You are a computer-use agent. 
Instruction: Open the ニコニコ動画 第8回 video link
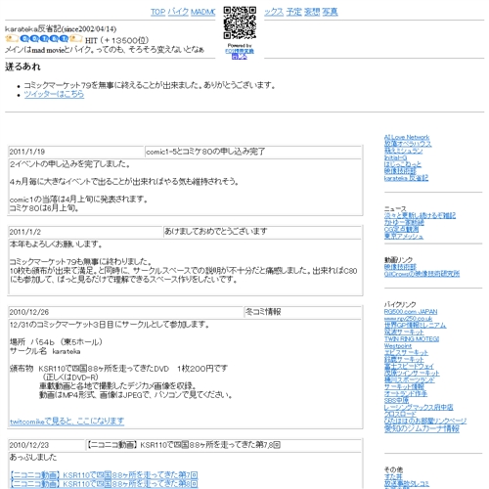104,483
